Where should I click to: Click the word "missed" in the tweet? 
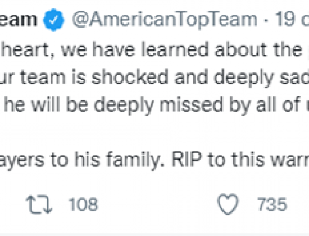pyautogui.click(x=191, y=105)
